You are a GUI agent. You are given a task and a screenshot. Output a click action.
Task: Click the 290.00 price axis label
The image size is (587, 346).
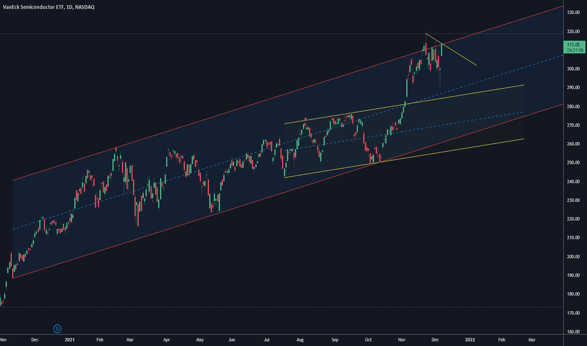click(573, 87)
